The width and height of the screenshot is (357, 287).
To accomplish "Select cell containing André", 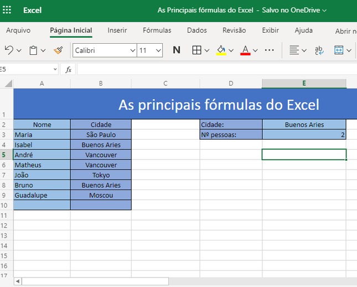I will coord(42,155).
